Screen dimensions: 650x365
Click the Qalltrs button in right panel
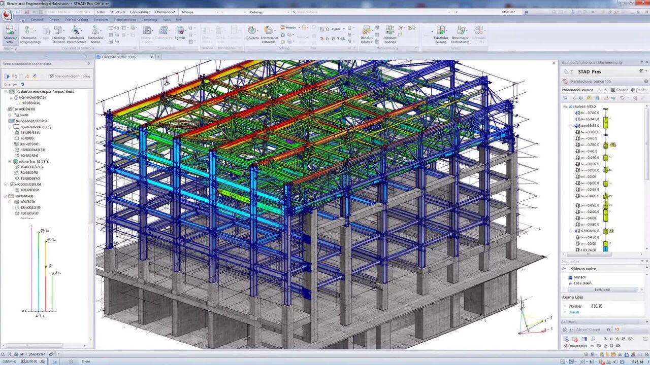[639, 90]
